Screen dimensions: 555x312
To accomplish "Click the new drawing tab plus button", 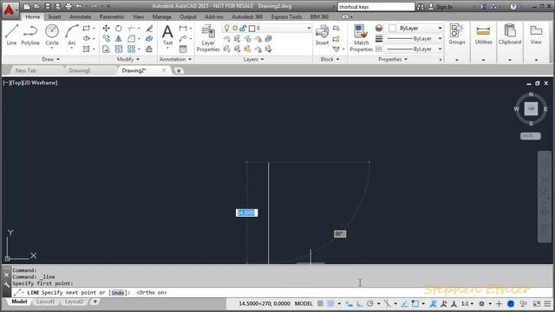I will pos(179,71).
